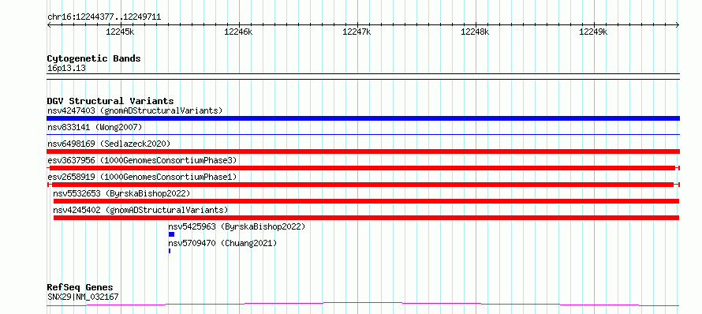
Task: Select the small nsv5425963 blue variant block
Action: (171, 234)
